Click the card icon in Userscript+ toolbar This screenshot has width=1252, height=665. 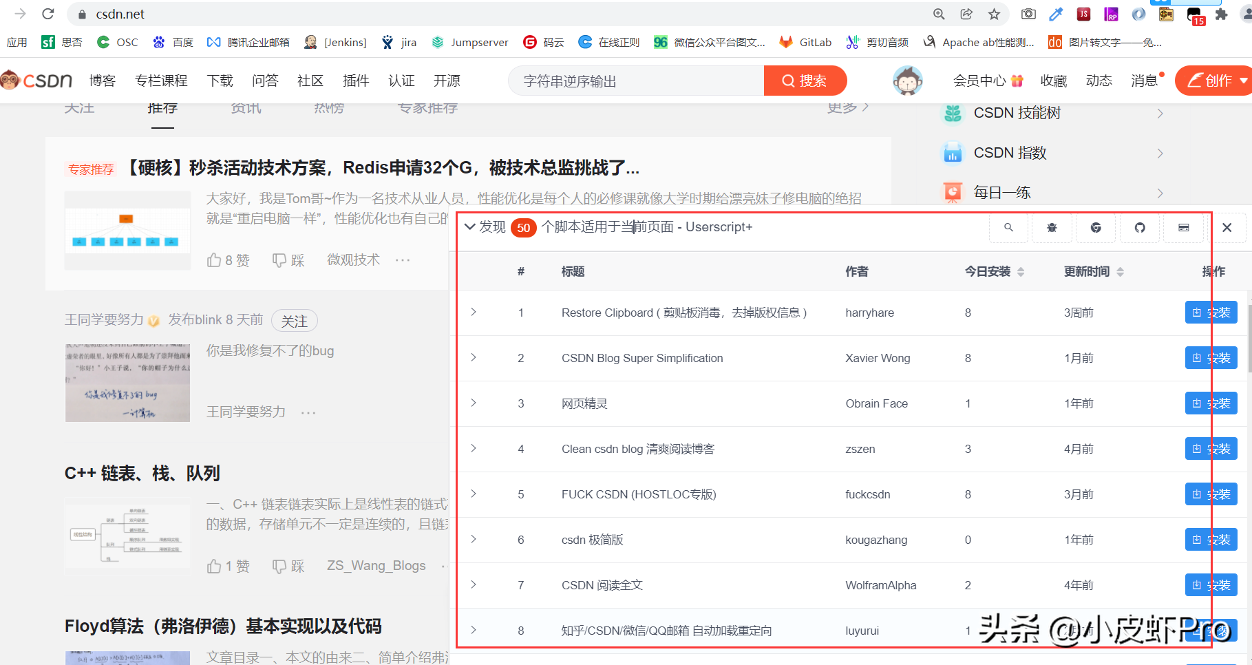coord(1184,227)
